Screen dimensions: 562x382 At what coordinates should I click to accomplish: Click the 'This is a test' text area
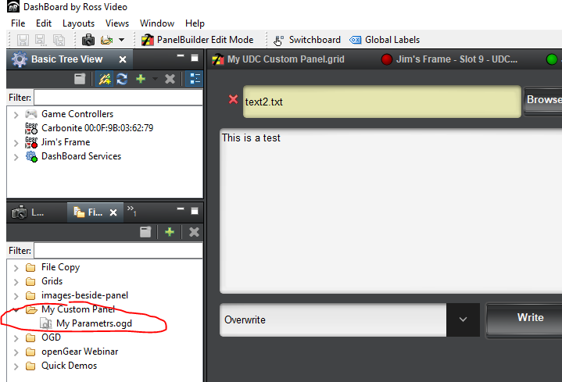coord(391,211)
